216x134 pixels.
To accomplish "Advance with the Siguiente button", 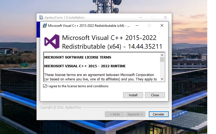I will point(135,114).
